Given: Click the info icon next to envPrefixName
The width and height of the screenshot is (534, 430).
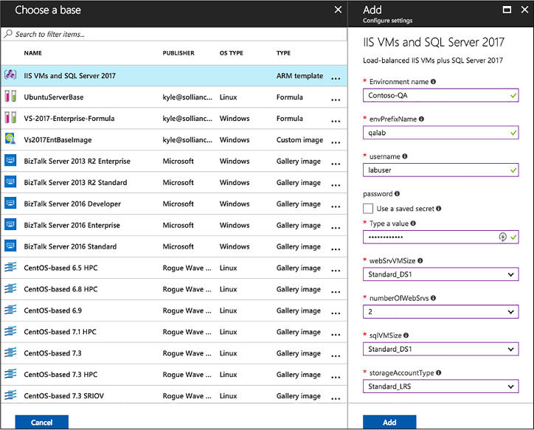Looking at the screenshot, I should [x=421, y=119].
